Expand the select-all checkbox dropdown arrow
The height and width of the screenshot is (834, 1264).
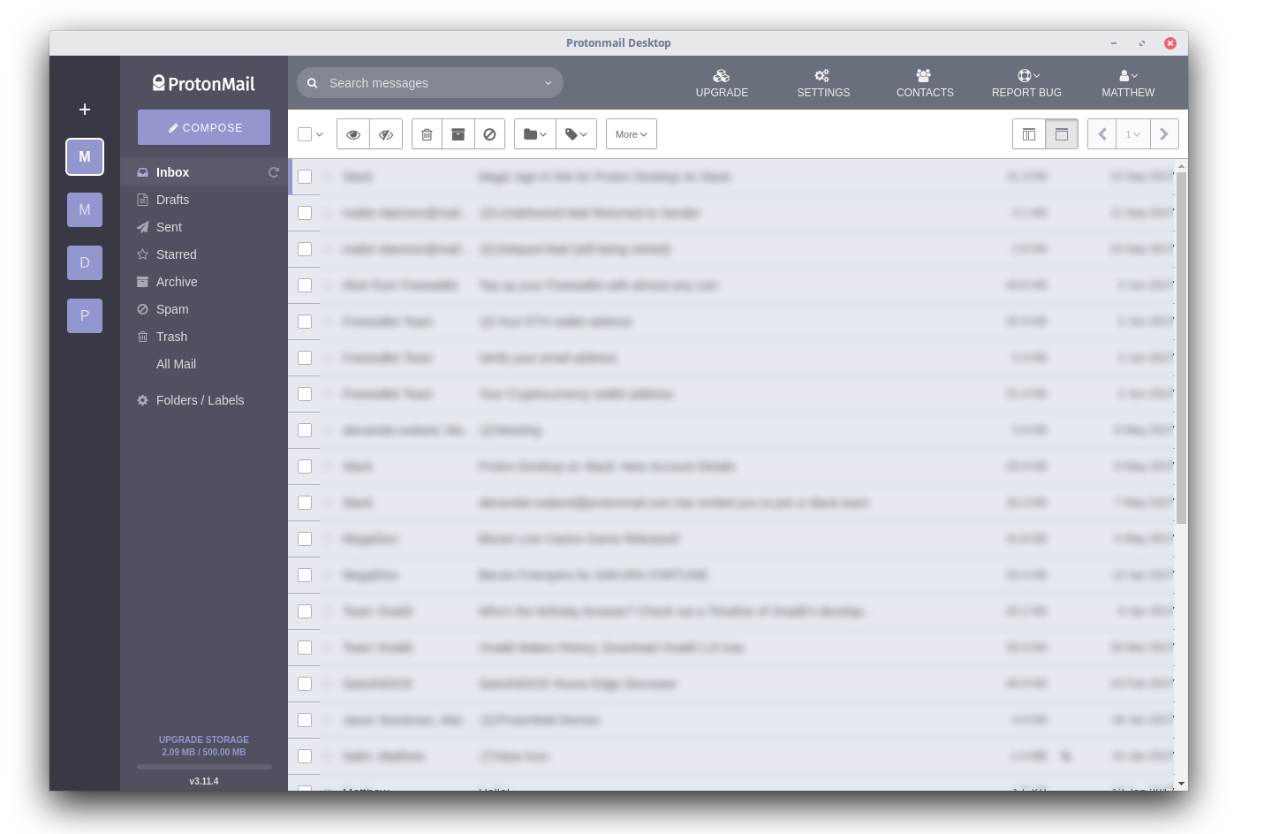(x=320, y=134)
